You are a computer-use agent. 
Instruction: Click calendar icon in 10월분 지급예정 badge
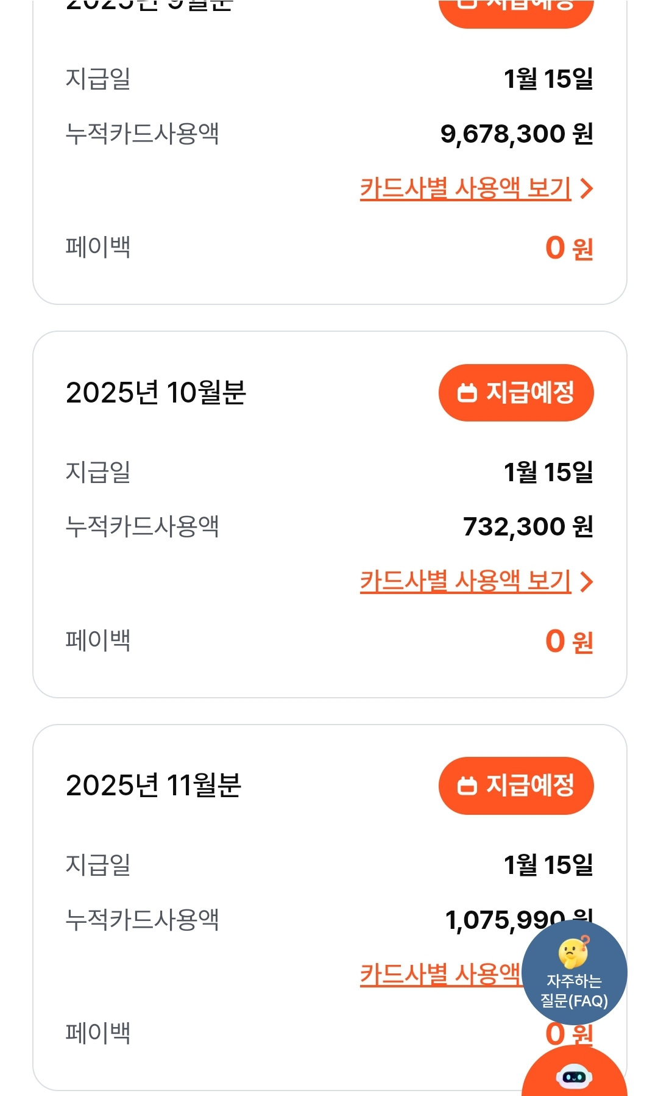(x=467, y=393)
